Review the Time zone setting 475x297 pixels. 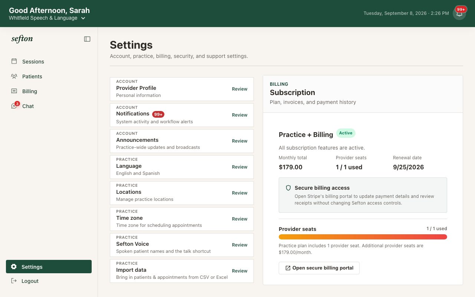click(239, 219)
